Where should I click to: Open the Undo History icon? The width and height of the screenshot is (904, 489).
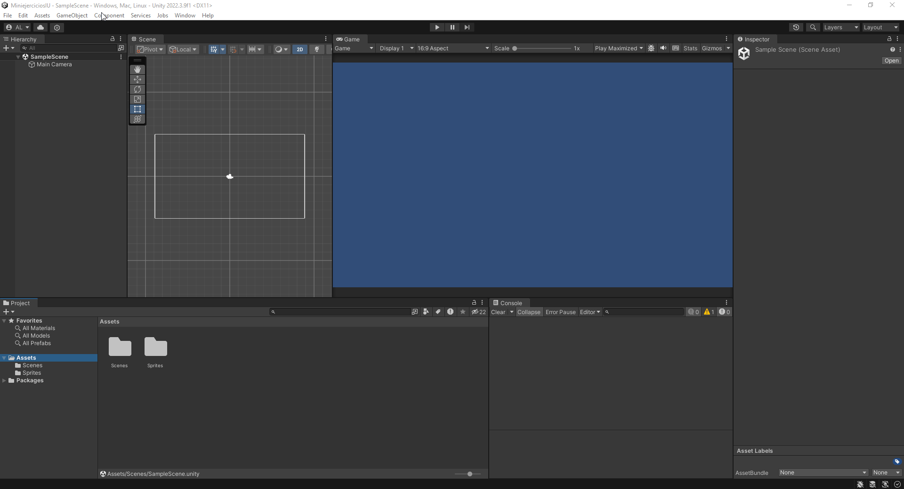point(796,27)
